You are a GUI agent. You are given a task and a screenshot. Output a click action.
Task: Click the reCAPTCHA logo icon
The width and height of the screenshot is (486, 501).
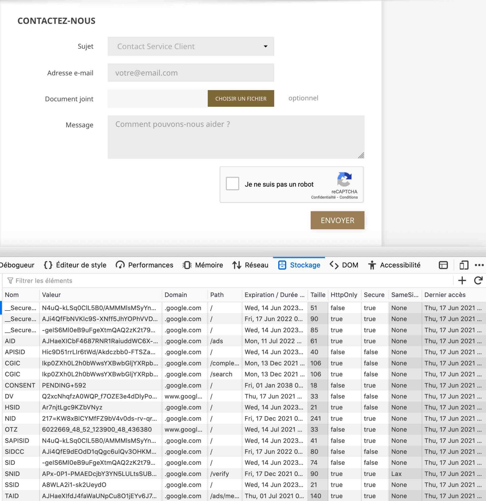pyautogui.click(x=344, y=179)
